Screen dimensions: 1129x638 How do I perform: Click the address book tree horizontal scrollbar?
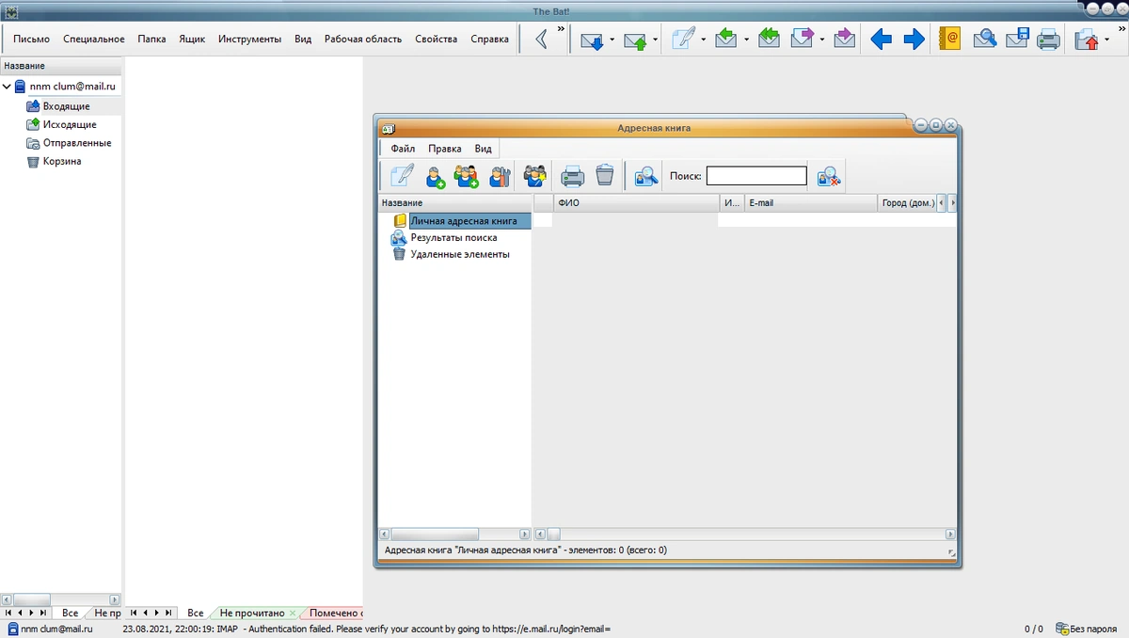[454, 534]
